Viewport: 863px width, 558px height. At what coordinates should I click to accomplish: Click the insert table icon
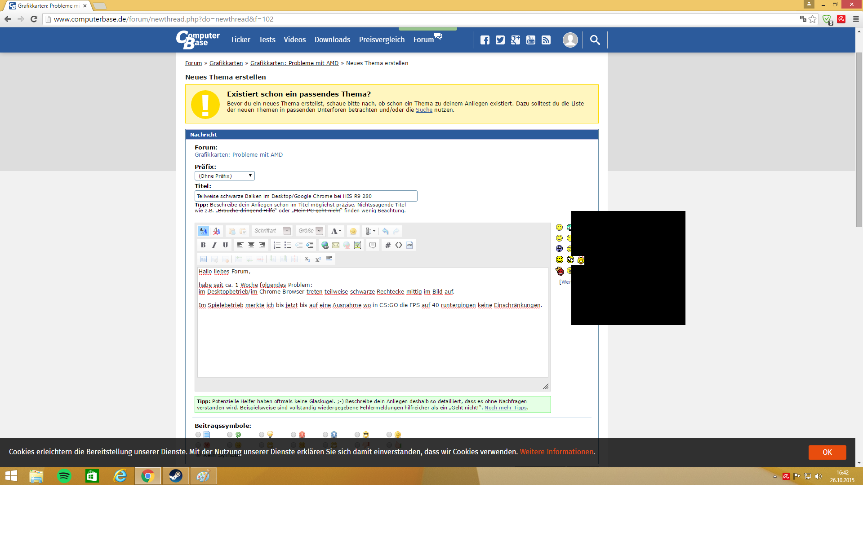(204, 259)
